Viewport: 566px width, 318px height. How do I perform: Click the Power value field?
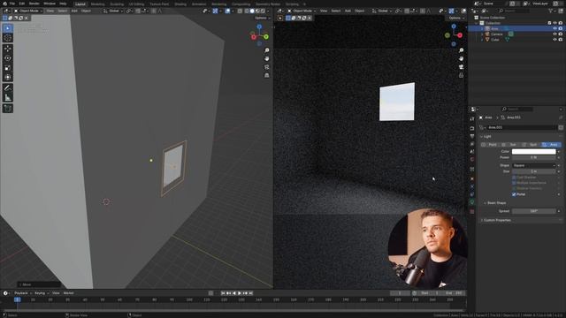[x=533, y=157]
